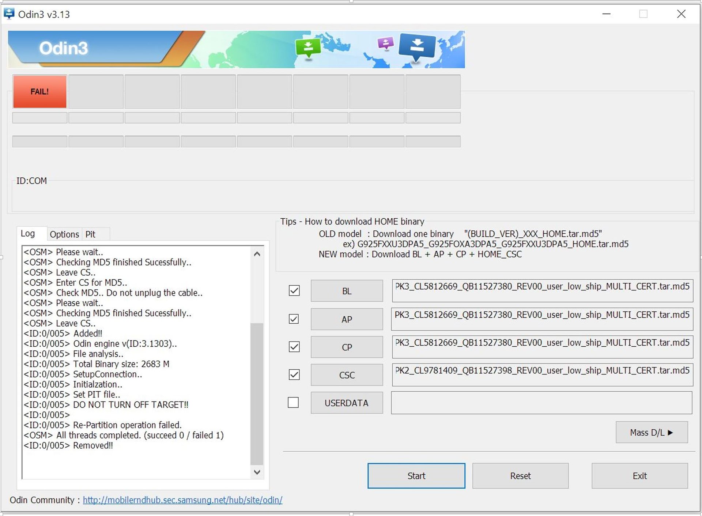Click the ID:COM label
The width and height of the screenshot is (702, 516).
tap(31, 181)
